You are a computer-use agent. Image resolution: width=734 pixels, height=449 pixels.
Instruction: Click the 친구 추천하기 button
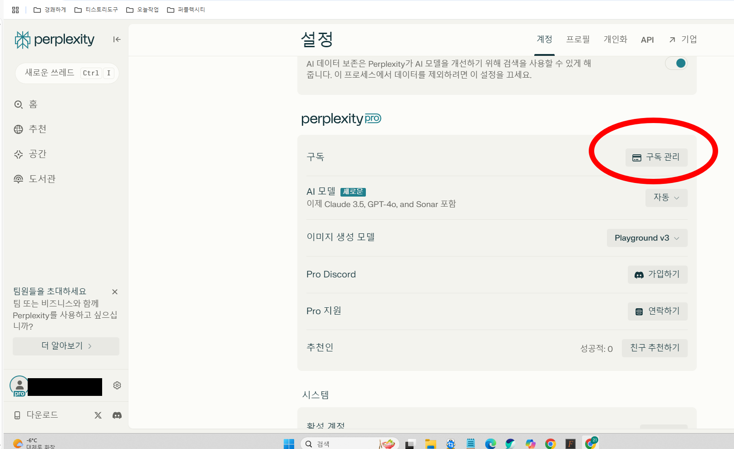pos(654,348)
